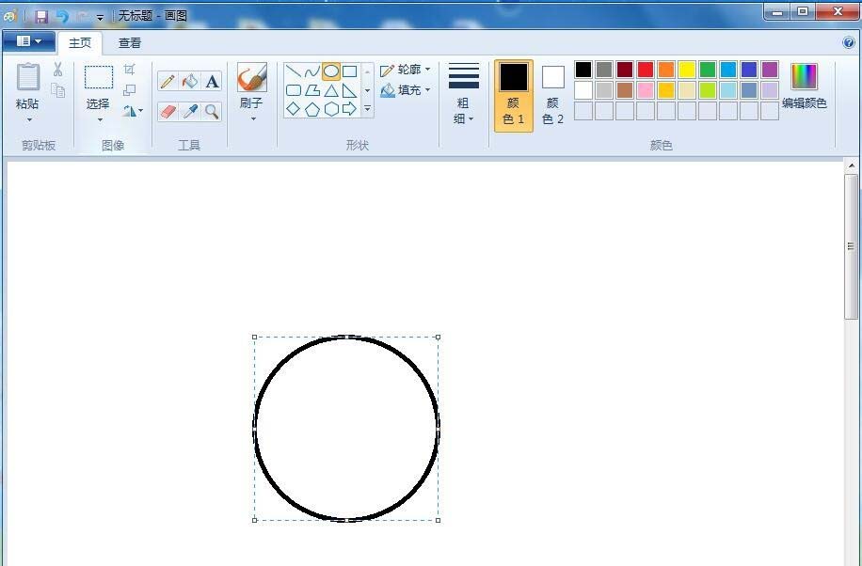Select the Magnifier tool

coord(212,112)
